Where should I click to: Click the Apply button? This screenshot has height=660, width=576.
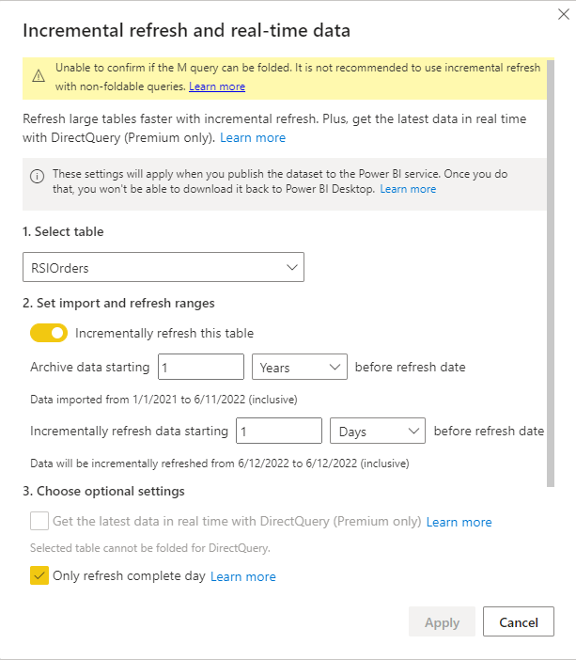442,621
